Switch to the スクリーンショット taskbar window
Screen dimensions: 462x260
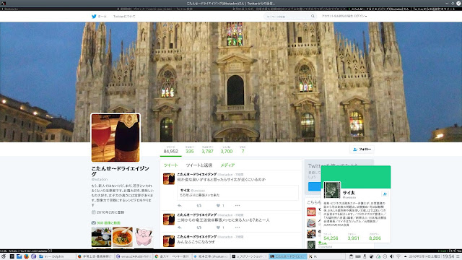[x=250, y=256]
